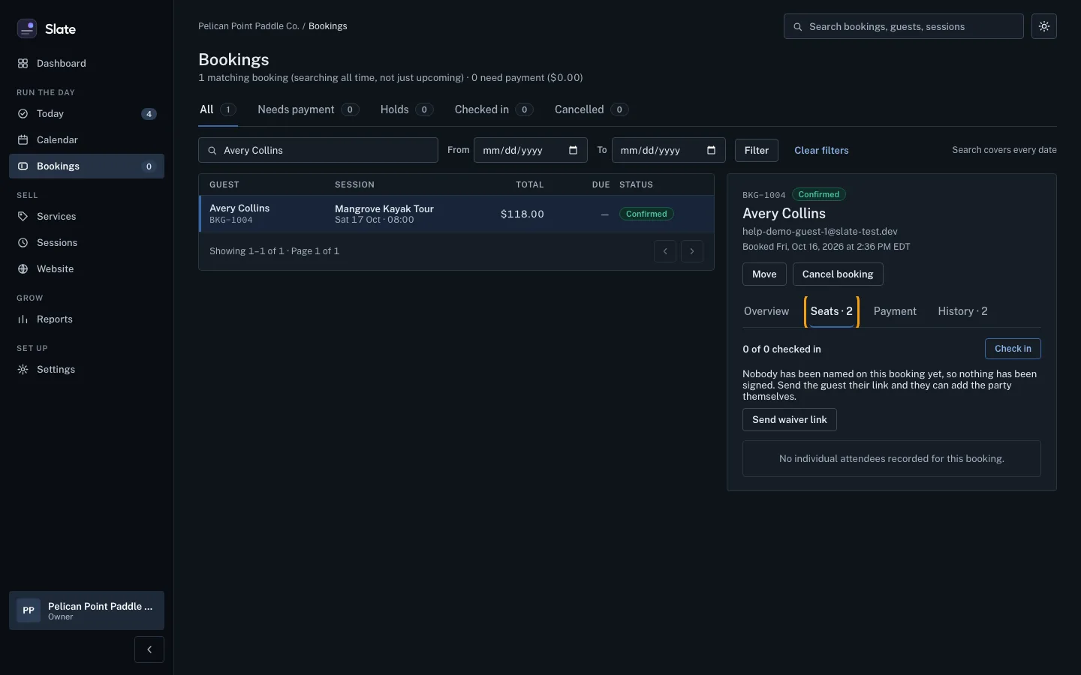Go to the next page of bookings
The image size is (1081, 675).
pyautogui.click(x=692, y=251)
